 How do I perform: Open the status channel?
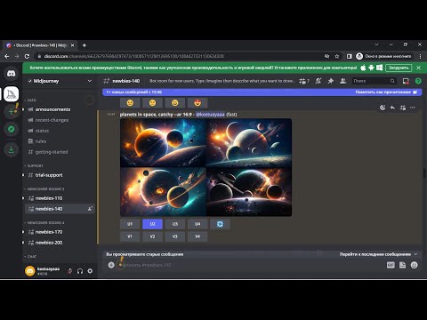[x=60, y=131]
